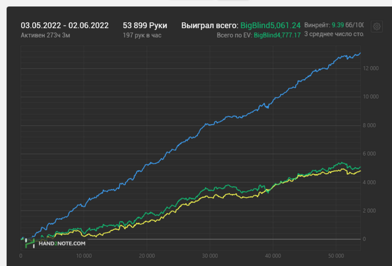392x266 pixels.
Task: Click the 10 000 x-axis label
Action: (84, 256)
